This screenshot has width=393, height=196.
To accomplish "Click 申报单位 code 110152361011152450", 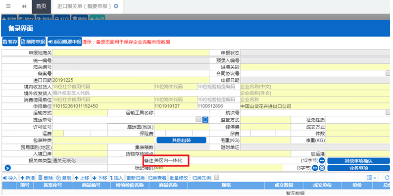I will tap(103, 106).
